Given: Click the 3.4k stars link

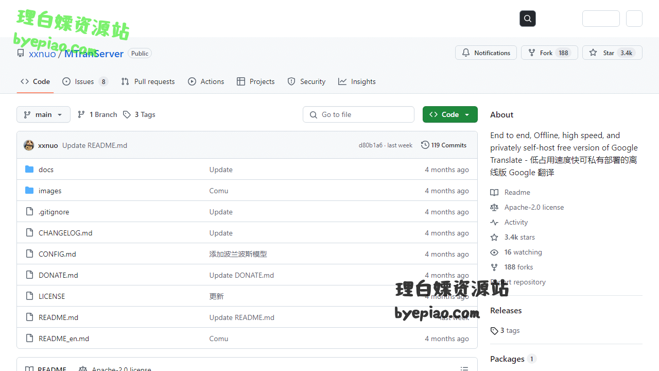Looking at the screenshot, I should click(x=519, y=237).
